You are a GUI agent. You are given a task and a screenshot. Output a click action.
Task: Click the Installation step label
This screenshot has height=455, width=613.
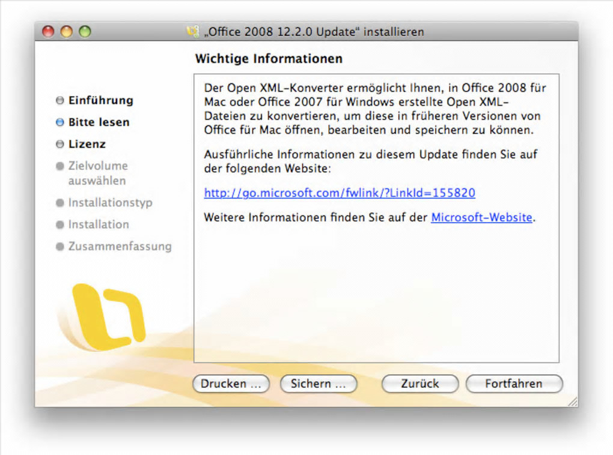coord(99,224)
